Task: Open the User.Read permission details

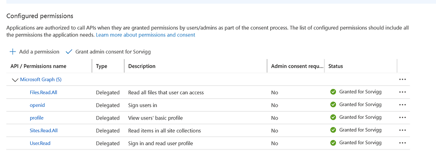Action: (40, 143)
